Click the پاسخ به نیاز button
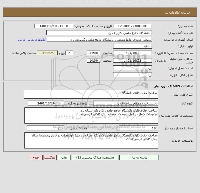The height and width of the screenshot is (193, 200). tap(139, 157)
